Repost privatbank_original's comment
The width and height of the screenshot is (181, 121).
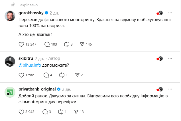[60, 112]
